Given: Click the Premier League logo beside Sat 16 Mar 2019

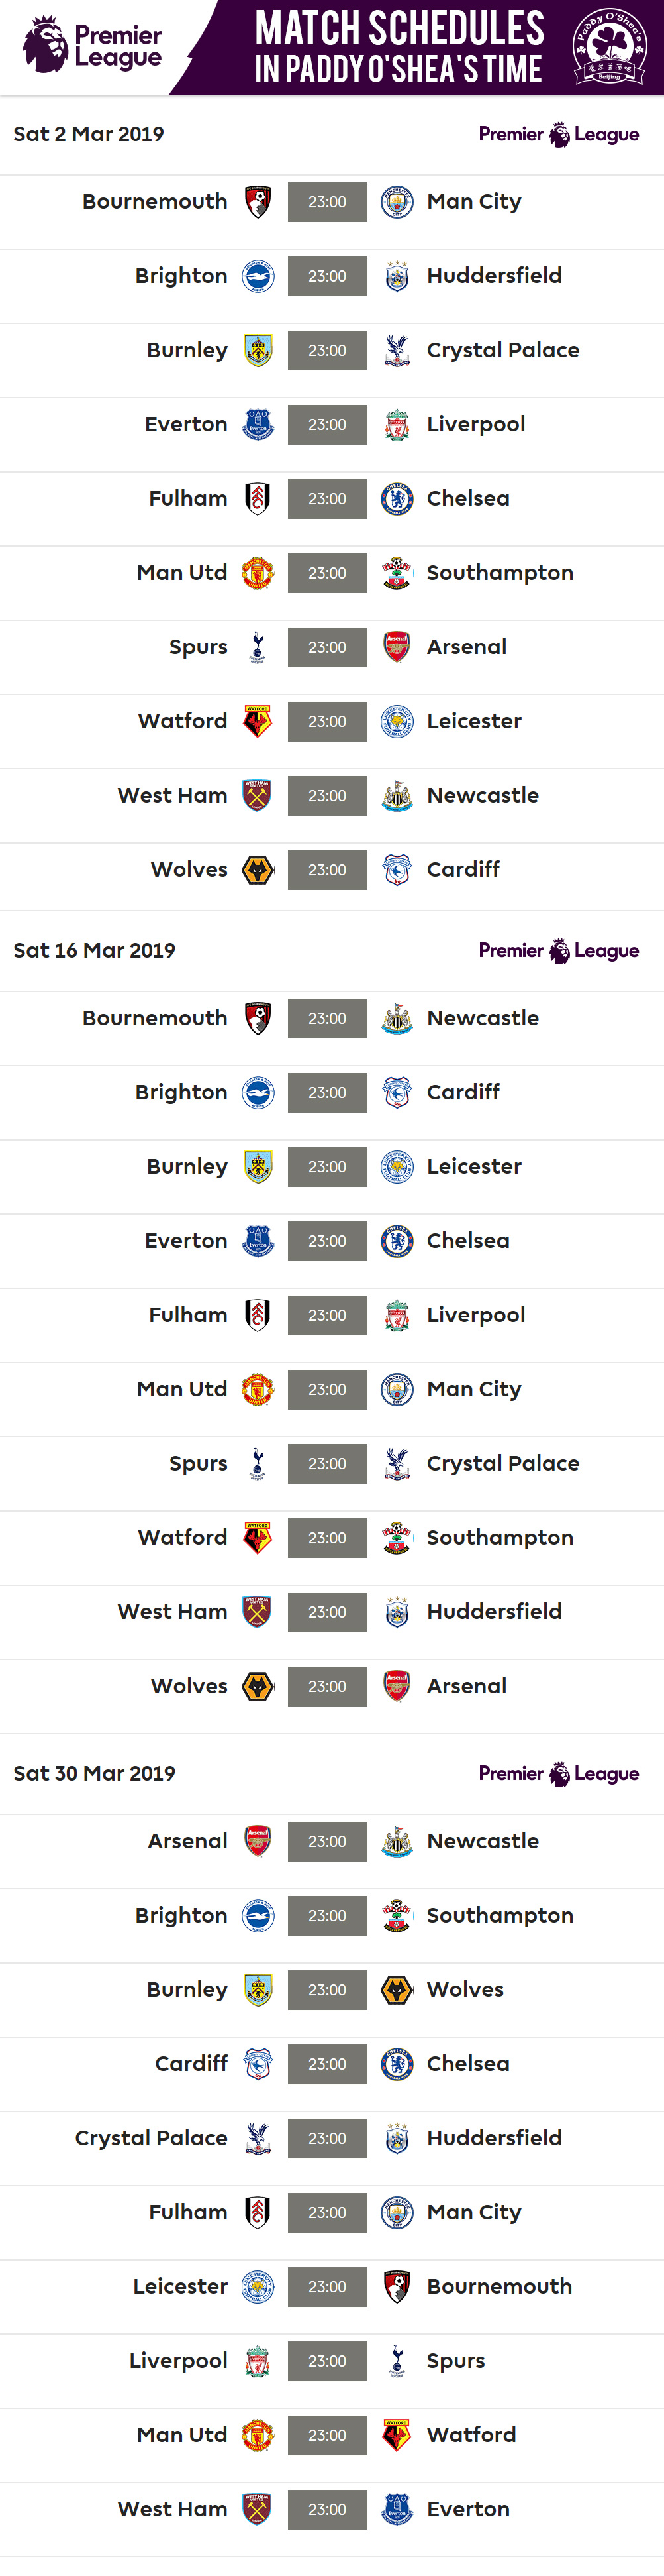Looking at the screenshot, I should tap(558, 951).
